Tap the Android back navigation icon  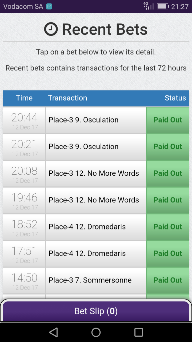[x=53, y=332]
